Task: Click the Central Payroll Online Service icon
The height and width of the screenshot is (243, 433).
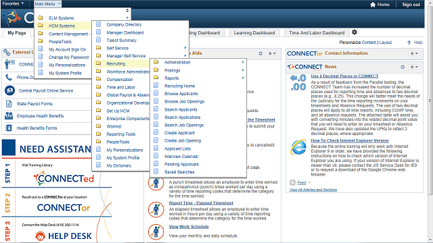Action: coord(9,90)
